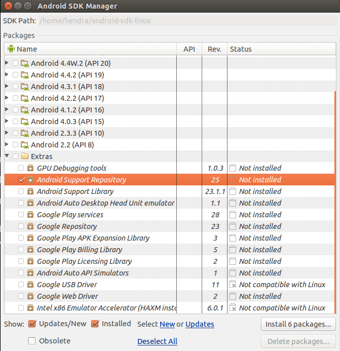Expand the Android 4.1.2 (API 16) node
Screen dimensions: 340x351
[7, 109]
